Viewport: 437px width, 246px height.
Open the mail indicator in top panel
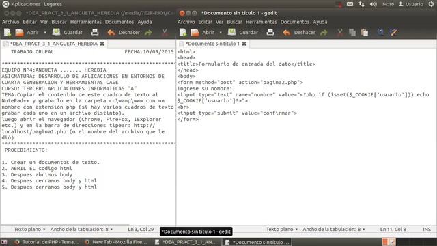tap(350, 4)
